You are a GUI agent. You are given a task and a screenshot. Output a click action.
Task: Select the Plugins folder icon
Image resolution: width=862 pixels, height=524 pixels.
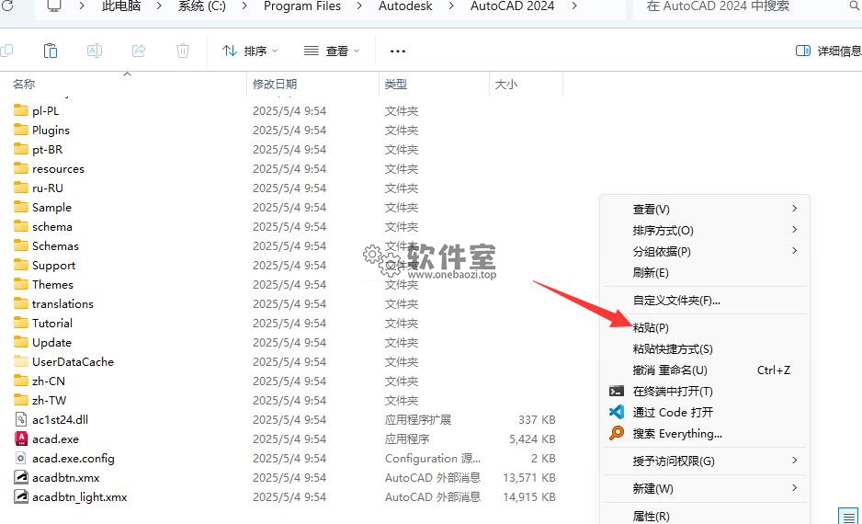click(21, 130)
